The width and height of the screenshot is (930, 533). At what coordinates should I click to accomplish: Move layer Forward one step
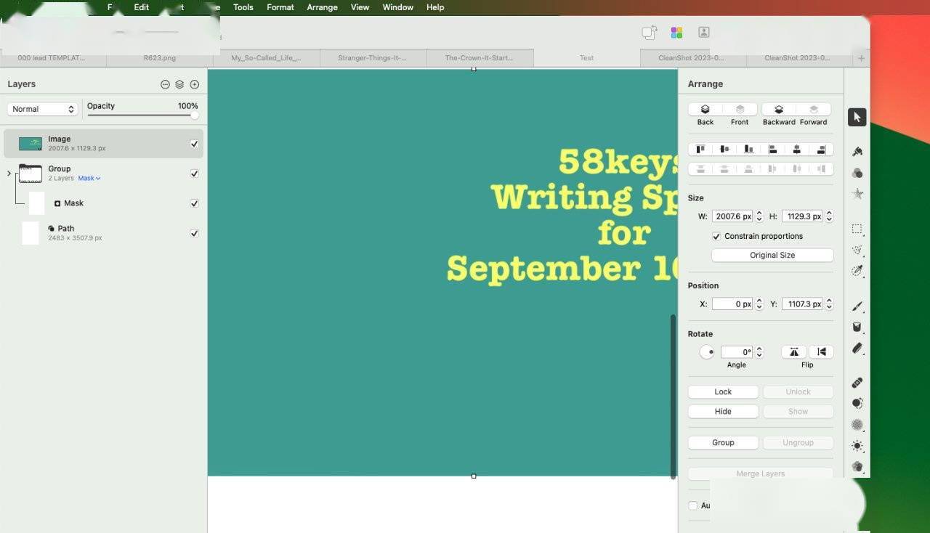814,110
